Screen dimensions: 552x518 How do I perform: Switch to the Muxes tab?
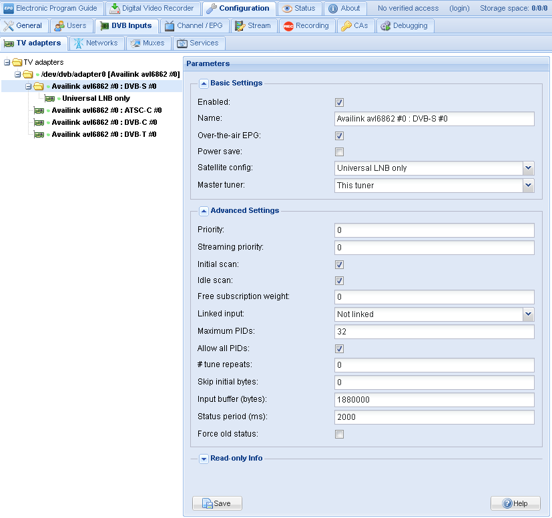tap(149, 43)
